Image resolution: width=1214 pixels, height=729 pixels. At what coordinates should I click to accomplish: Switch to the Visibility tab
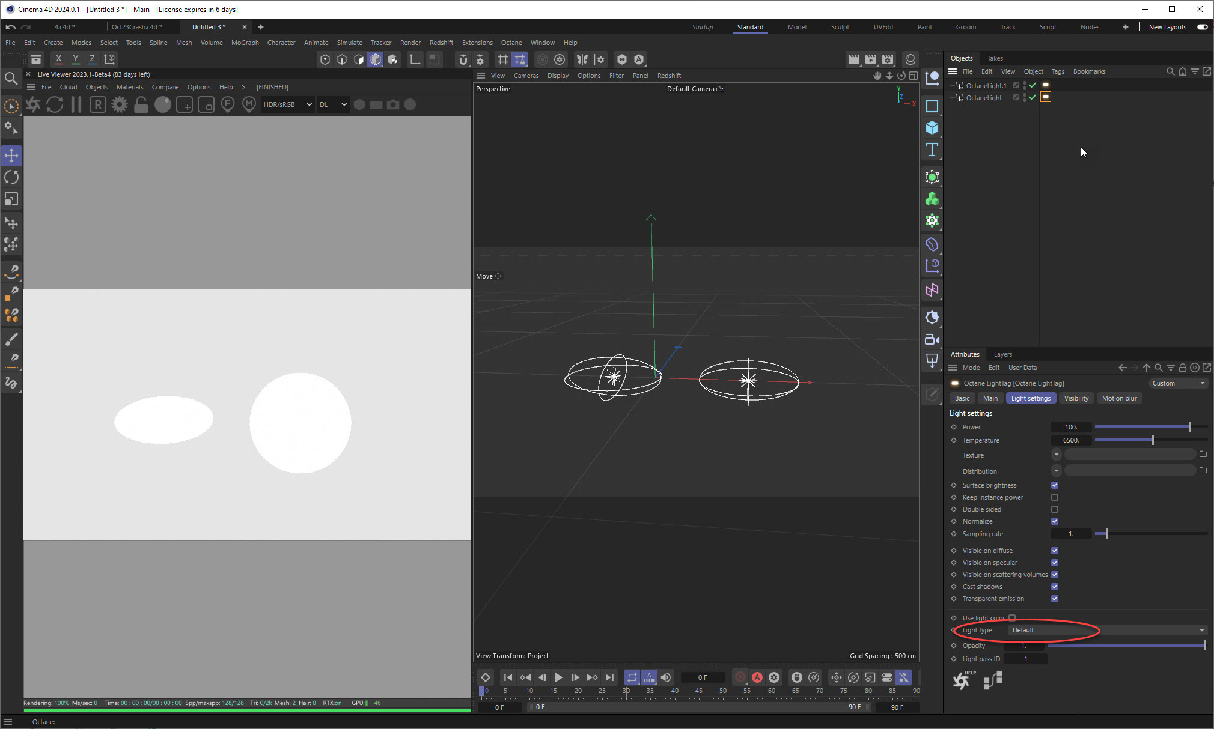1076,398
